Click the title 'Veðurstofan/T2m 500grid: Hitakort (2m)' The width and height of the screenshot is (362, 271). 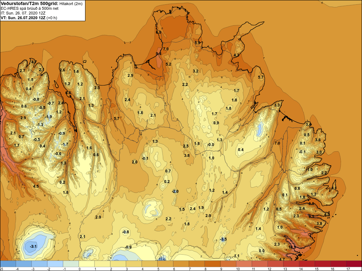42,4
